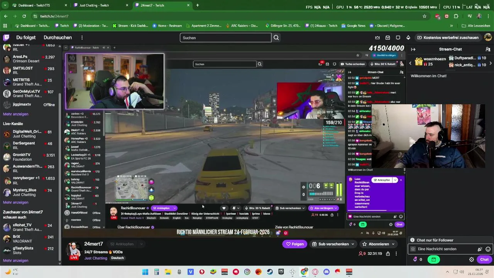The image size is (494, 278).
Task: Expand hidden bookmarks overflow chevron
Action: (x=451, y=25)
